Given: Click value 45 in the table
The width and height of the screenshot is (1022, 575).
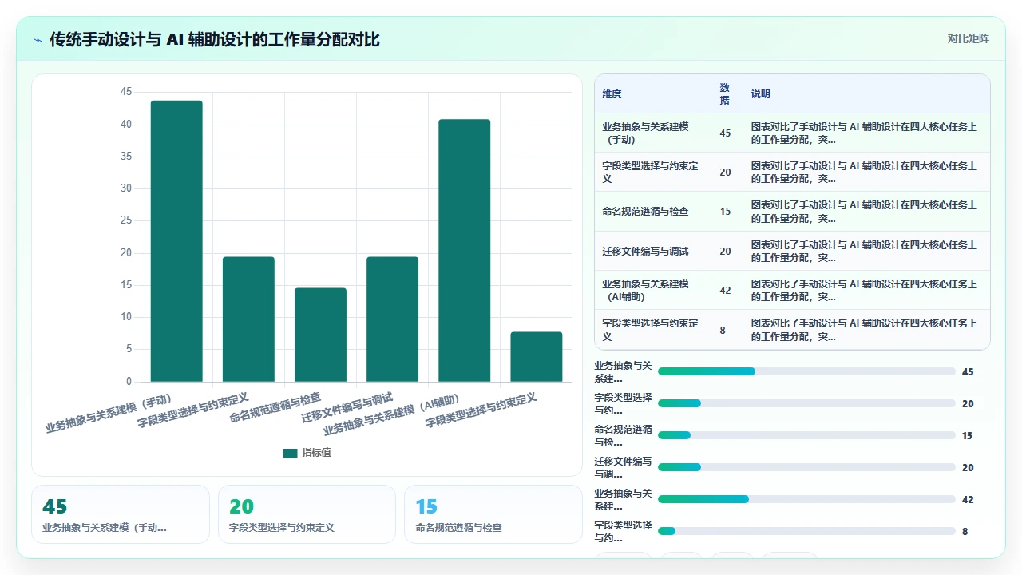Looking at the screenshot, I should click(725, 133).
